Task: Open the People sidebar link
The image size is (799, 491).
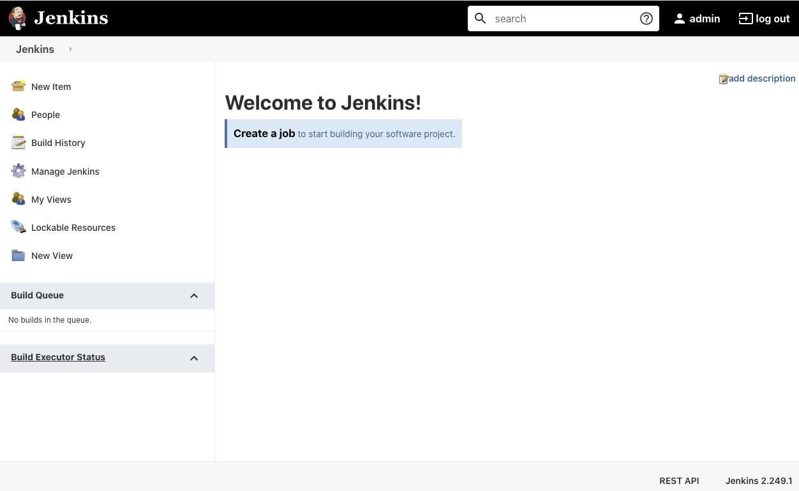Action: (x=45, y=115)
